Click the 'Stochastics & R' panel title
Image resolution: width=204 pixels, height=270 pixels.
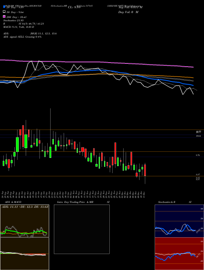tap(166, 202)
